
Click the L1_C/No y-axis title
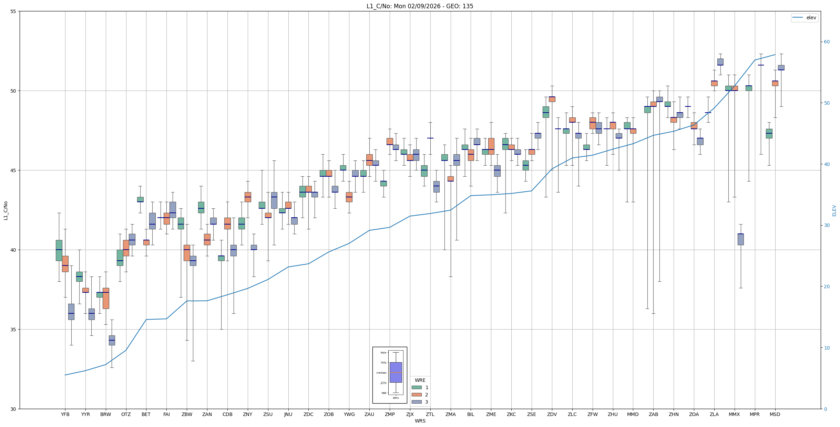(6, 210)
